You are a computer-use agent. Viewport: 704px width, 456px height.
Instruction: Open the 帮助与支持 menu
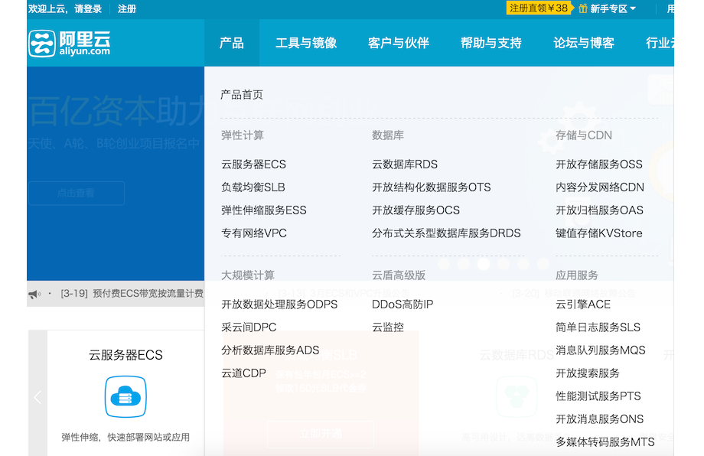coord(491,43)
